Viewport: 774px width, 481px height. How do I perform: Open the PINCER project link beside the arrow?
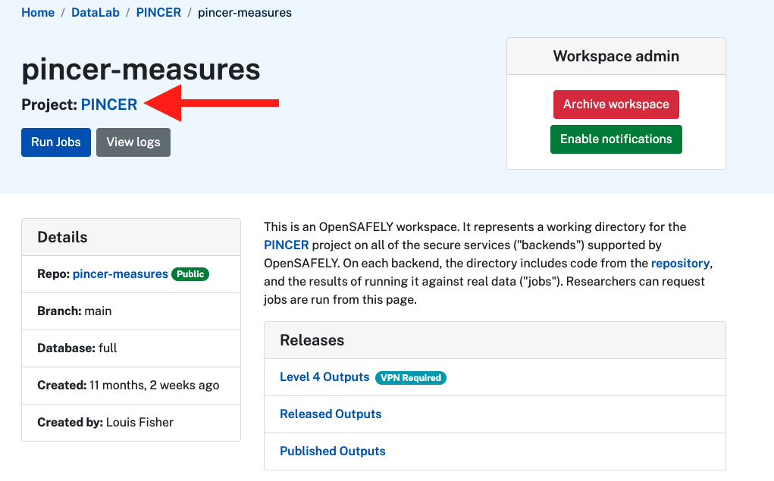(109, 105)
